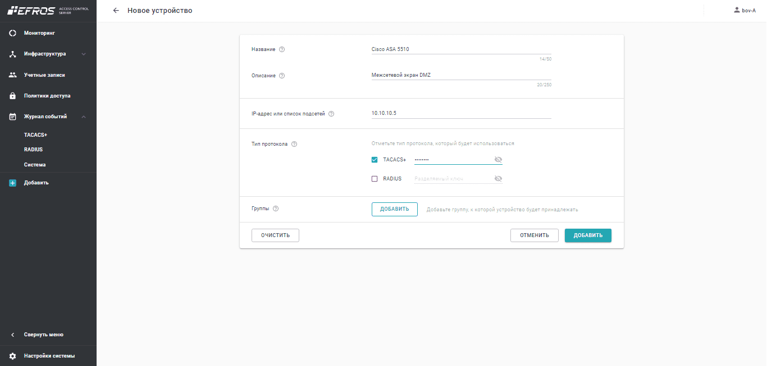The image size is (767, 366).
Task: Enable the RADIUS protocol checkbox
Action: 375,179
